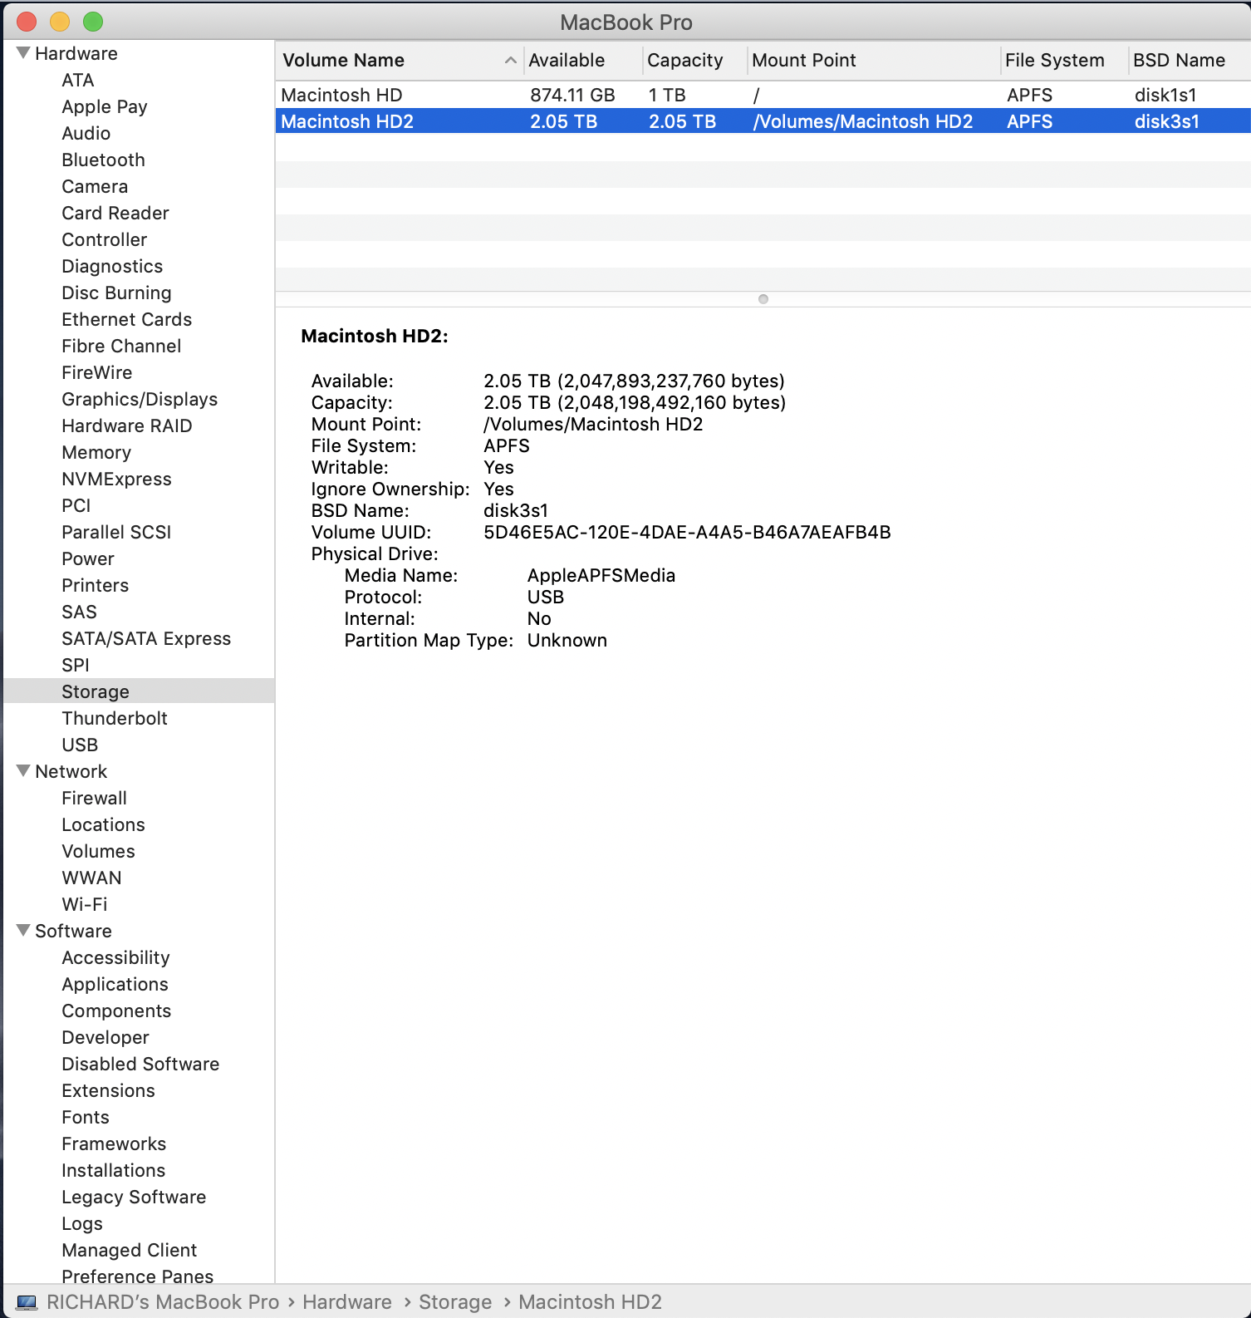Click the laptop icon in path bar
1251x1318 pixels.
click(27, 1302)
